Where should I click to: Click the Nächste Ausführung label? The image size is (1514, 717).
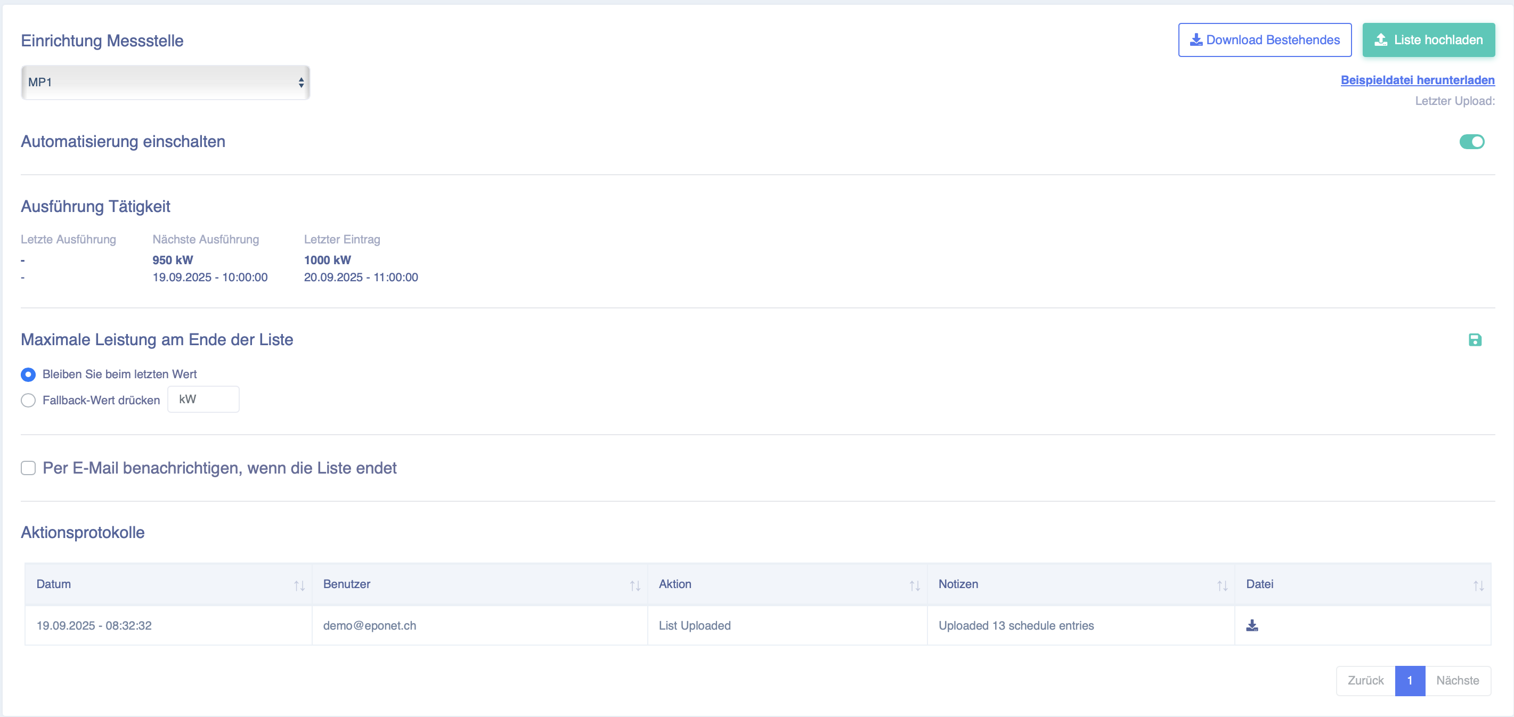(x=206, y=239)
